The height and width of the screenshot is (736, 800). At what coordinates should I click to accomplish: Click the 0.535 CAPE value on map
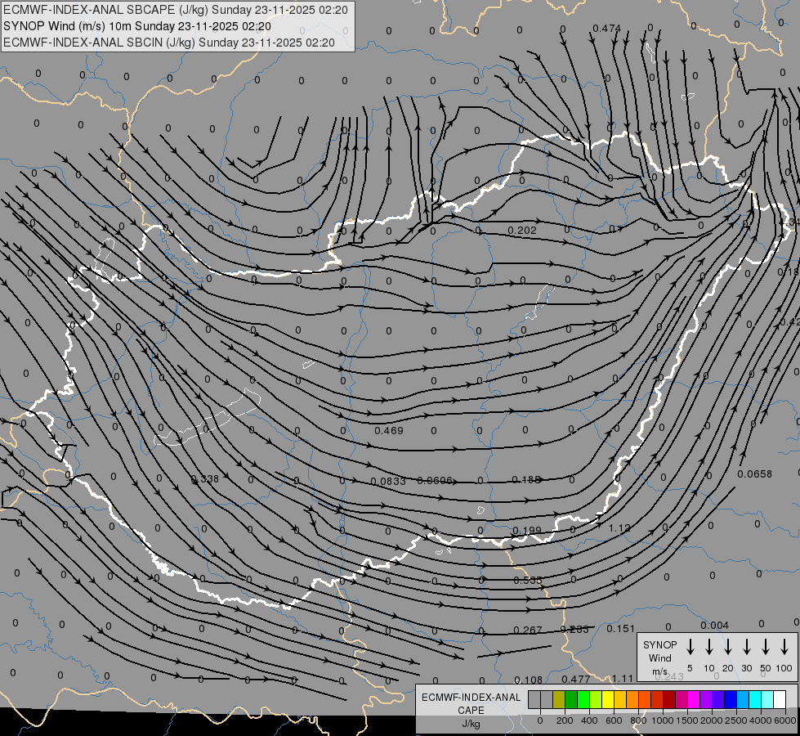[x=528, y=581]
